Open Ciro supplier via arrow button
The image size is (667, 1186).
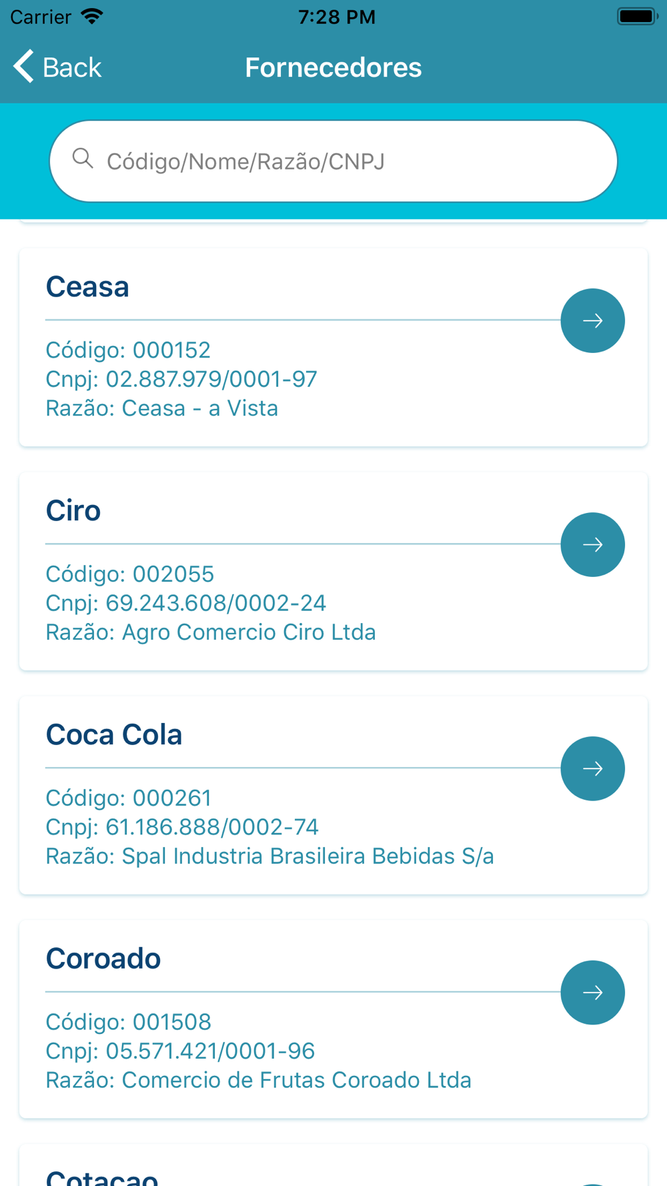coord(592,545)
